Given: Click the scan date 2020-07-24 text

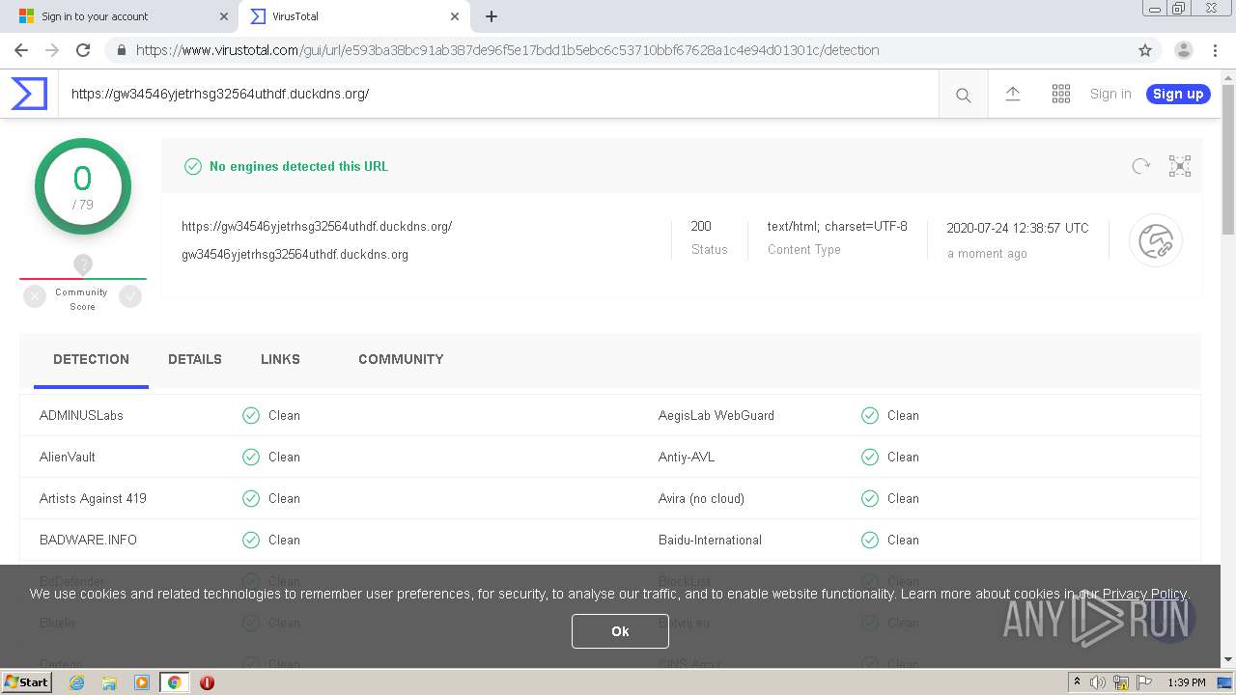Looking at the screenshot, I should [1018, 228].
